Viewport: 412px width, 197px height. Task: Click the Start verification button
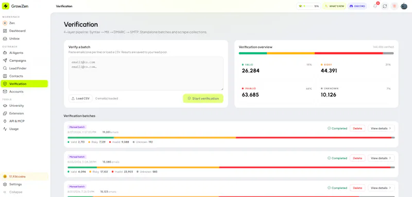tap(203, 98)
